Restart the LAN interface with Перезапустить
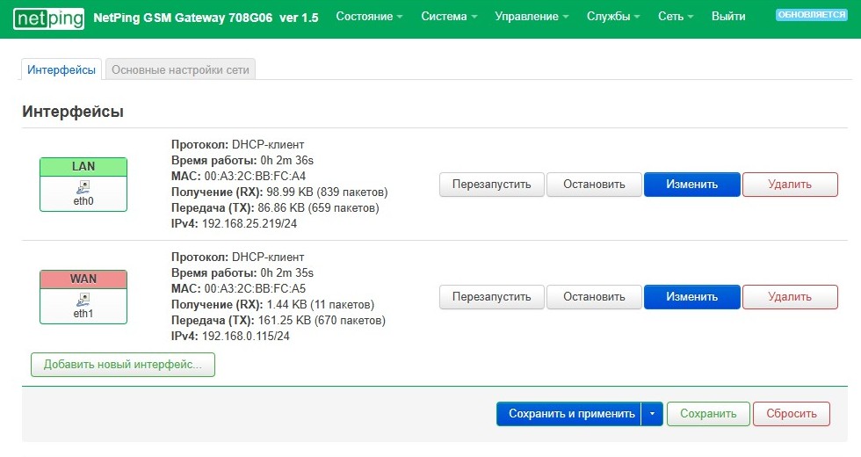861x457 pixels. pos(491,185)
